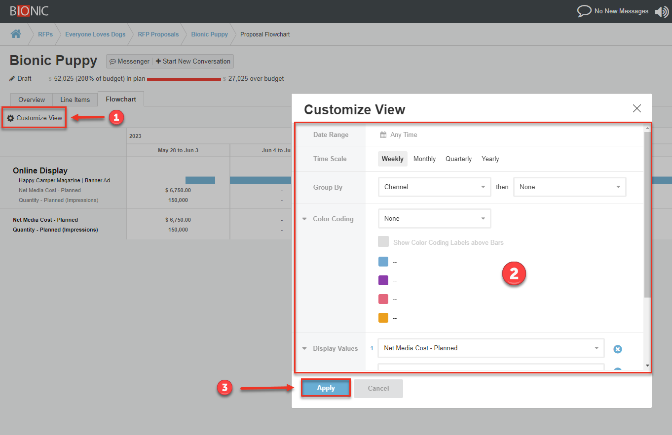Click the Apply button

326,388
